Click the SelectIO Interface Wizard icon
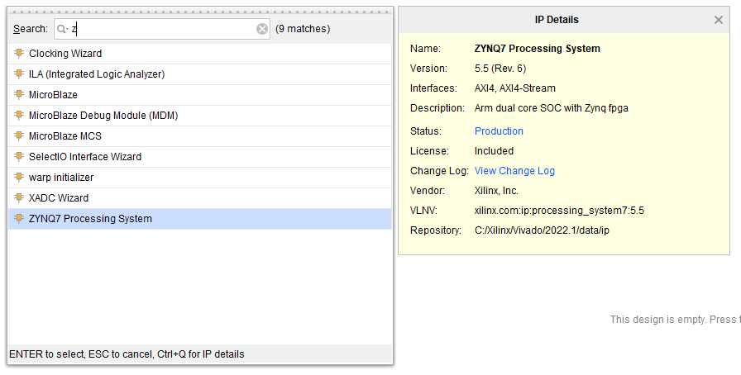The width and height of the screenshot is (741, 375). click(x=19, y=156)
